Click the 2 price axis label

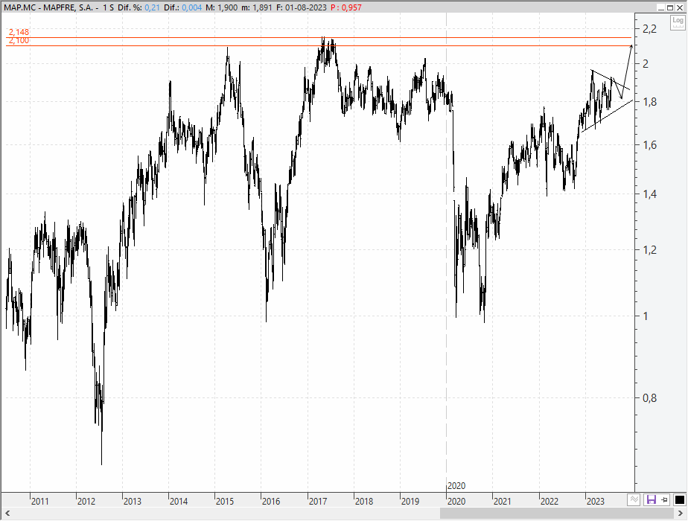(645, 64)
